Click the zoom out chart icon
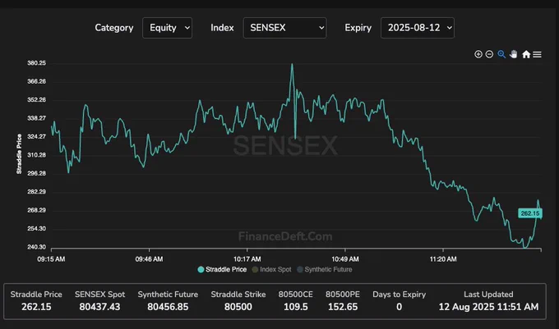The height and width of the screenshot is (329, 559). click(x=489, y=54)
